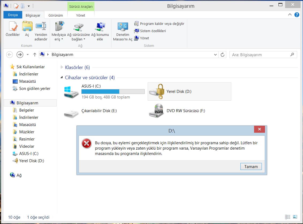Collapse the ribbon with the up chevron
Screen dimensions: 303x224
[x=290, y=14]
